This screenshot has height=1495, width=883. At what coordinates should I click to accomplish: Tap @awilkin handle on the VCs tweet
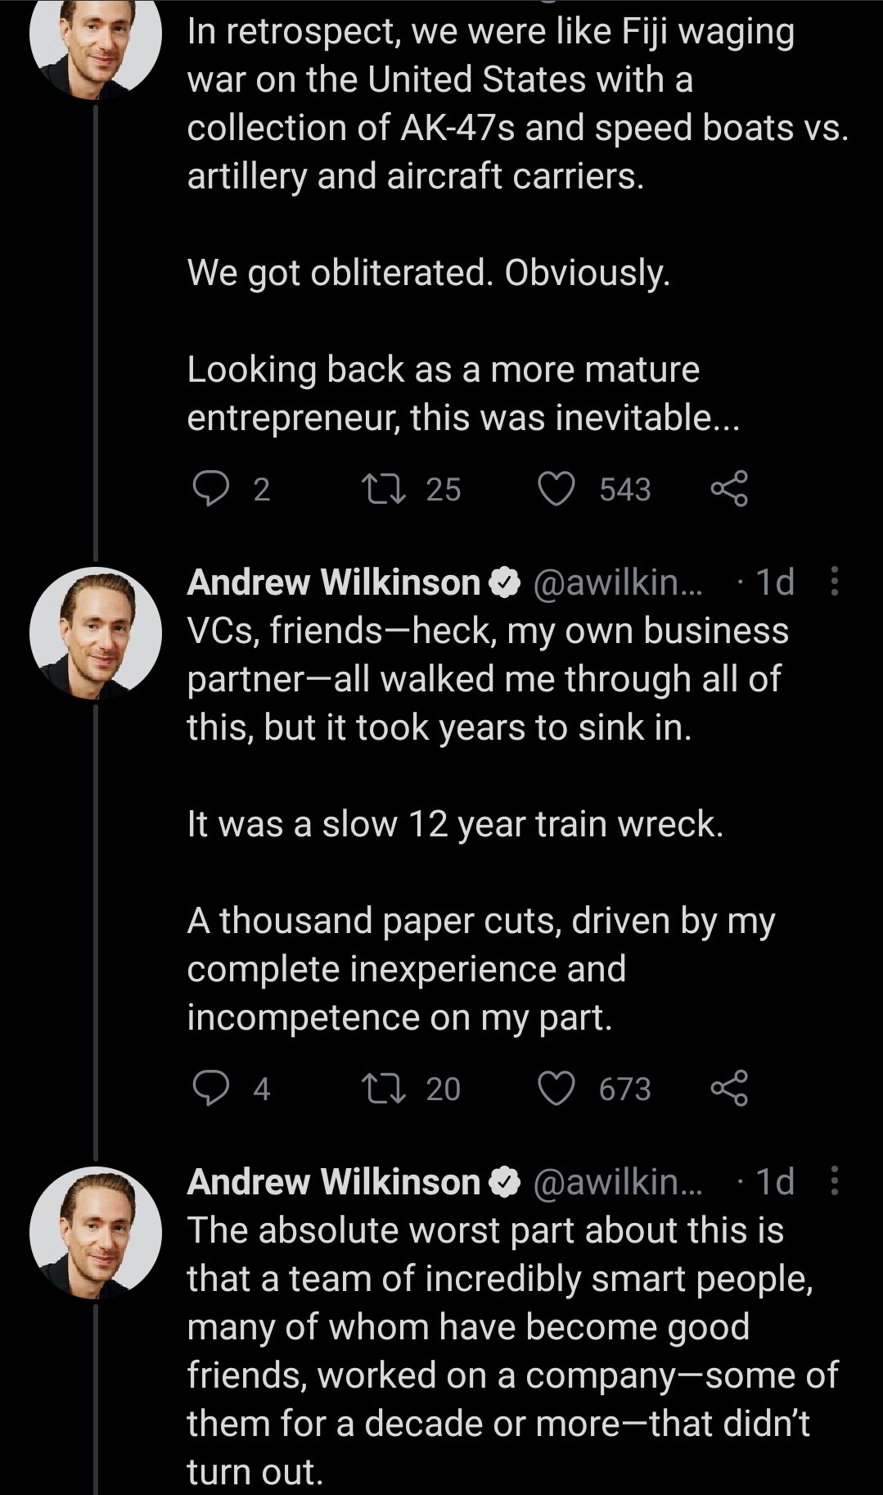[x=617, y=582]
